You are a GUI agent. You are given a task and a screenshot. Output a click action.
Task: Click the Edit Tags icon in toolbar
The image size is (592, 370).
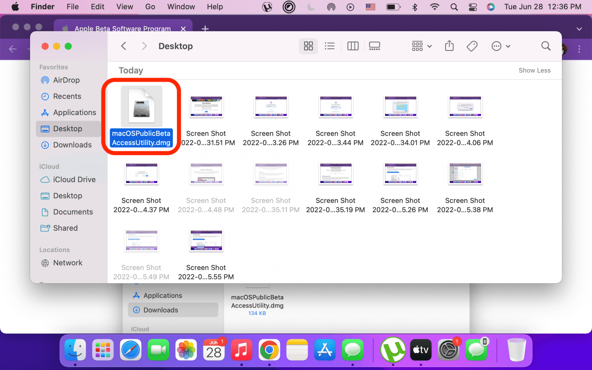point(472,46)
